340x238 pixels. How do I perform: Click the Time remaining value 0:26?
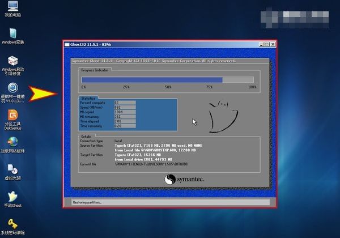pyautogui.click(x=125, y=126)
